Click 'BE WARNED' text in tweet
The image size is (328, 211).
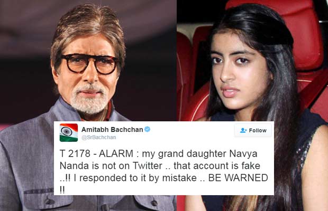(238, 178)
